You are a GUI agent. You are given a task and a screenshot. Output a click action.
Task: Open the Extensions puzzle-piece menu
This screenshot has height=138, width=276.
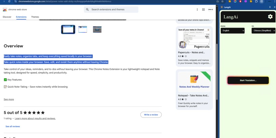pyautogui.click(x=256, y=1)
